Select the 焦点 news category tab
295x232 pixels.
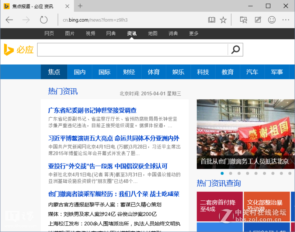pos(54,72)
